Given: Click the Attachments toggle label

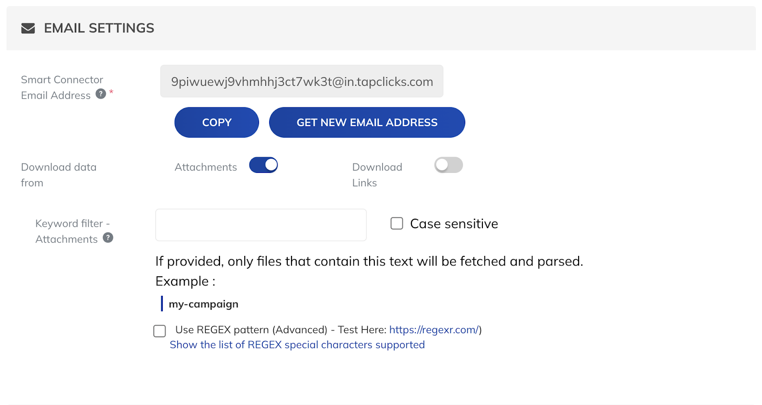Looking at the screenshot, I should (x=206, y=167).
